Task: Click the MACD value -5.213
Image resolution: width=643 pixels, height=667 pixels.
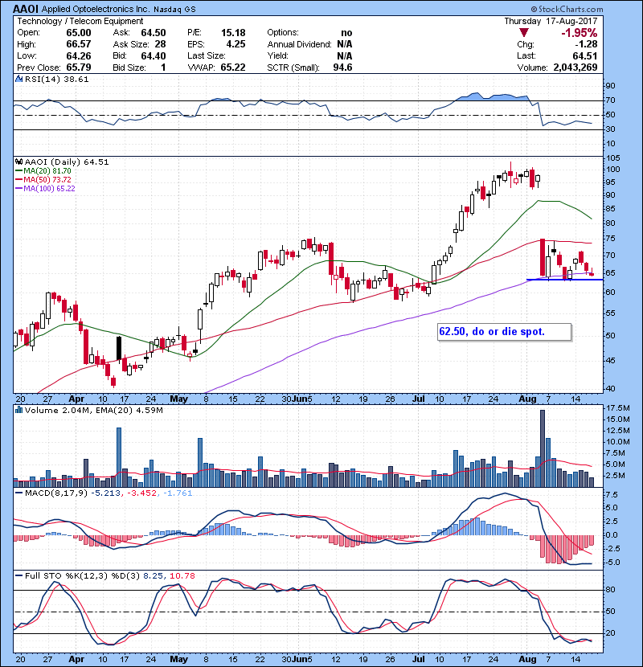Action: pyautogui.click(x=105, y=493)
